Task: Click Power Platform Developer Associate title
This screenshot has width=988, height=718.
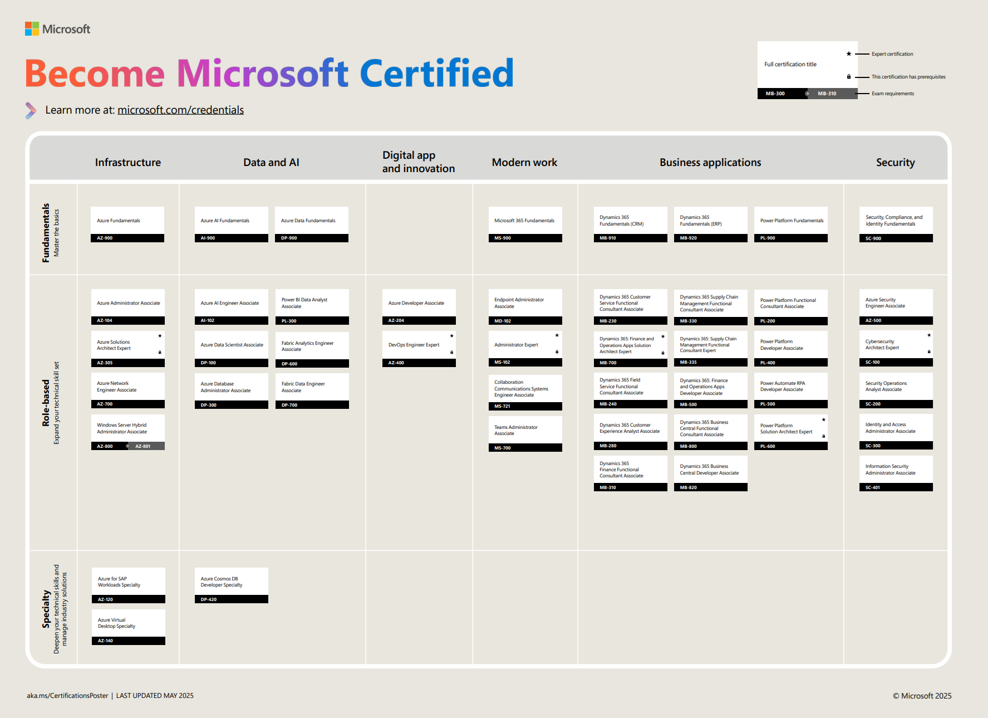Action: [x=781, y=345]
